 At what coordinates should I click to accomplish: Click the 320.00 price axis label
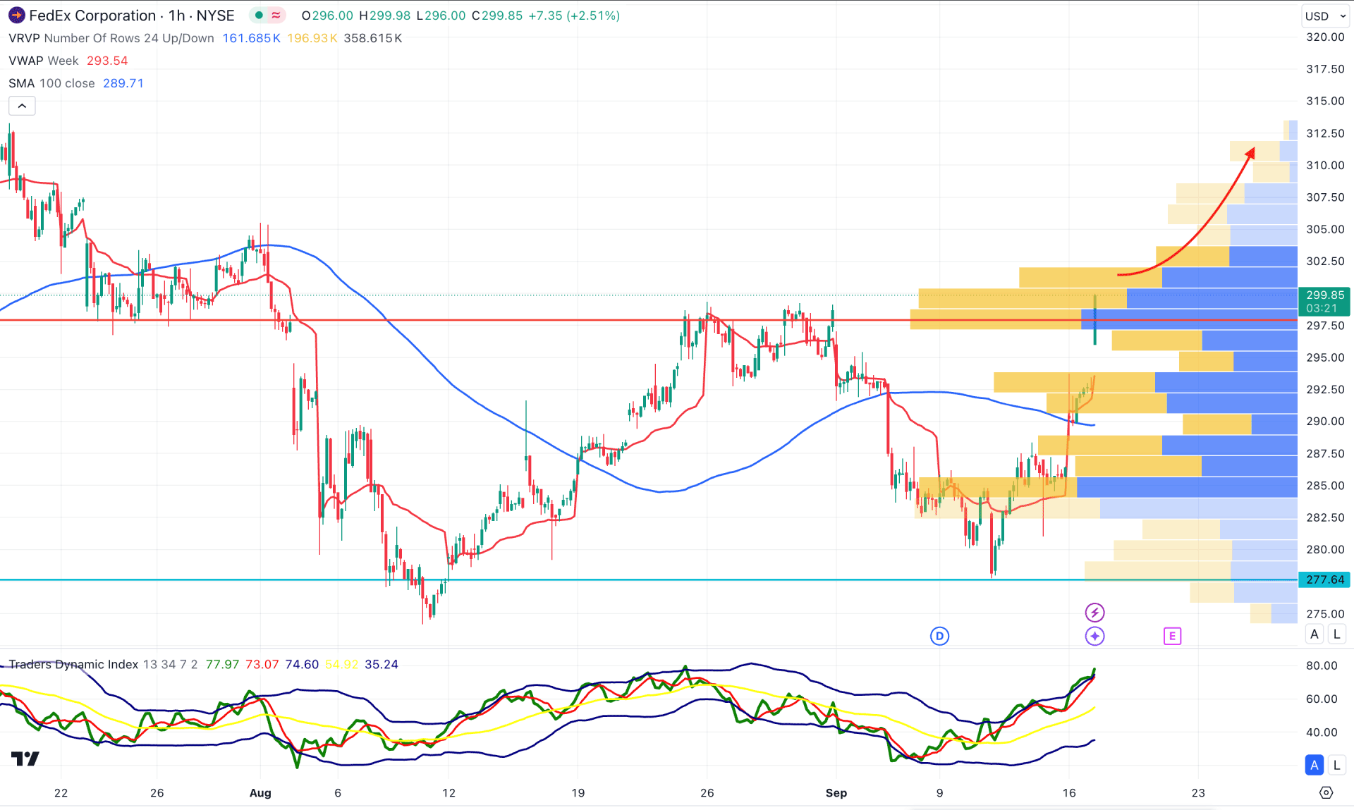1325,37
